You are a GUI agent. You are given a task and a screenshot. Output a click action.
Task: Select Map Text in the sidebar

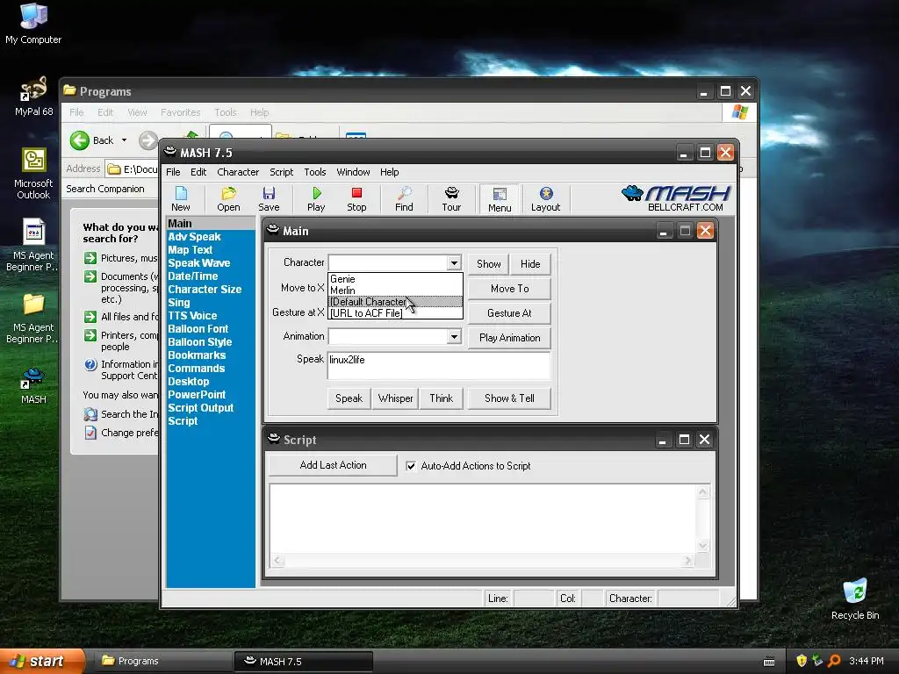[191, 250]
